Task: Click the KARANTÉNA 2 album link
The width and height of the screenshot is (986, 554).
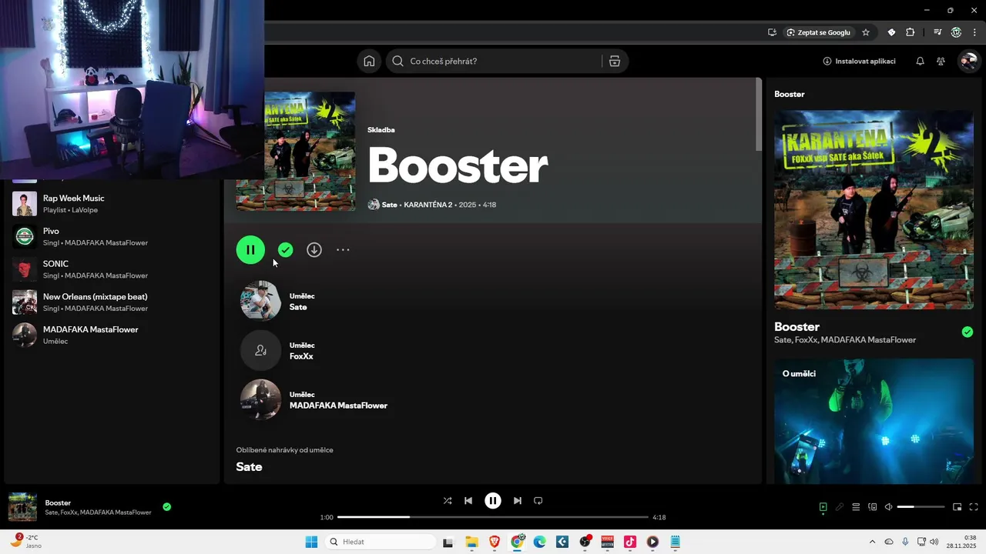Action: click(x=428, y=205)
